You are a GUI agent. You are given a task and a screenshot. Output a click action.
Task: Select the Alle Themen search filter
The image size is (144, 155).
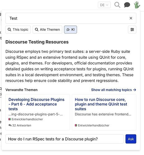coord(47,29)
